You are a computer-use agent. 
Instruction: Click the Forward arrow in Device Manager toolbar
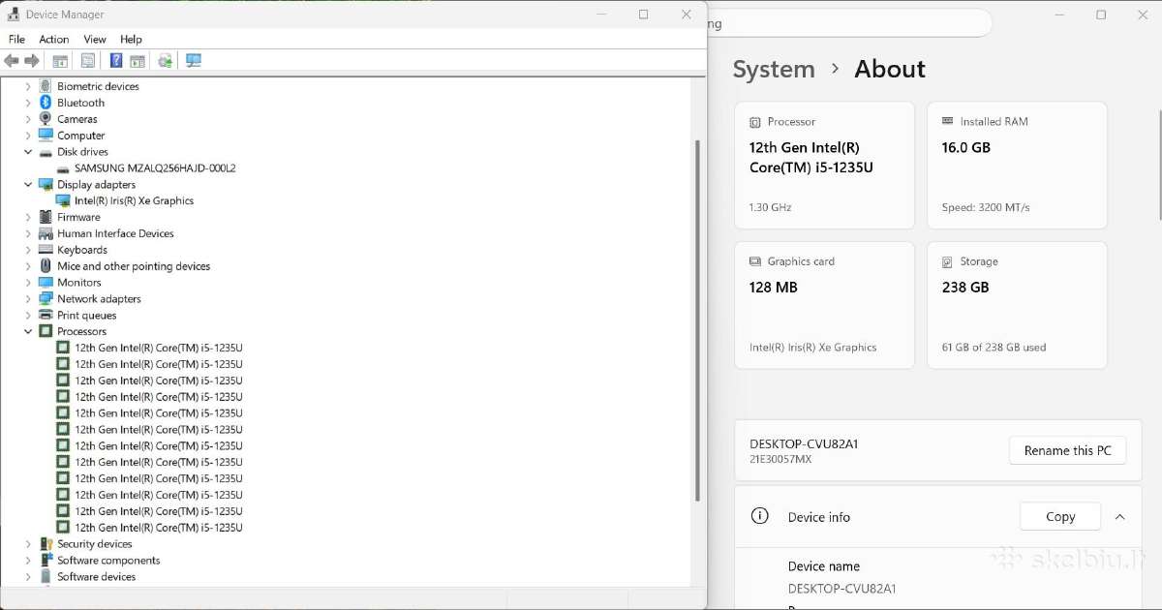(32, 61)
